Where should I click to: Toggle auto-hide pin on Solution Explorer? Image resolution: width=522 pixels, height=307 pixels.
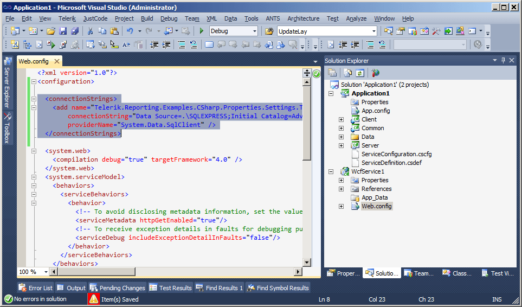click(503, 61)
